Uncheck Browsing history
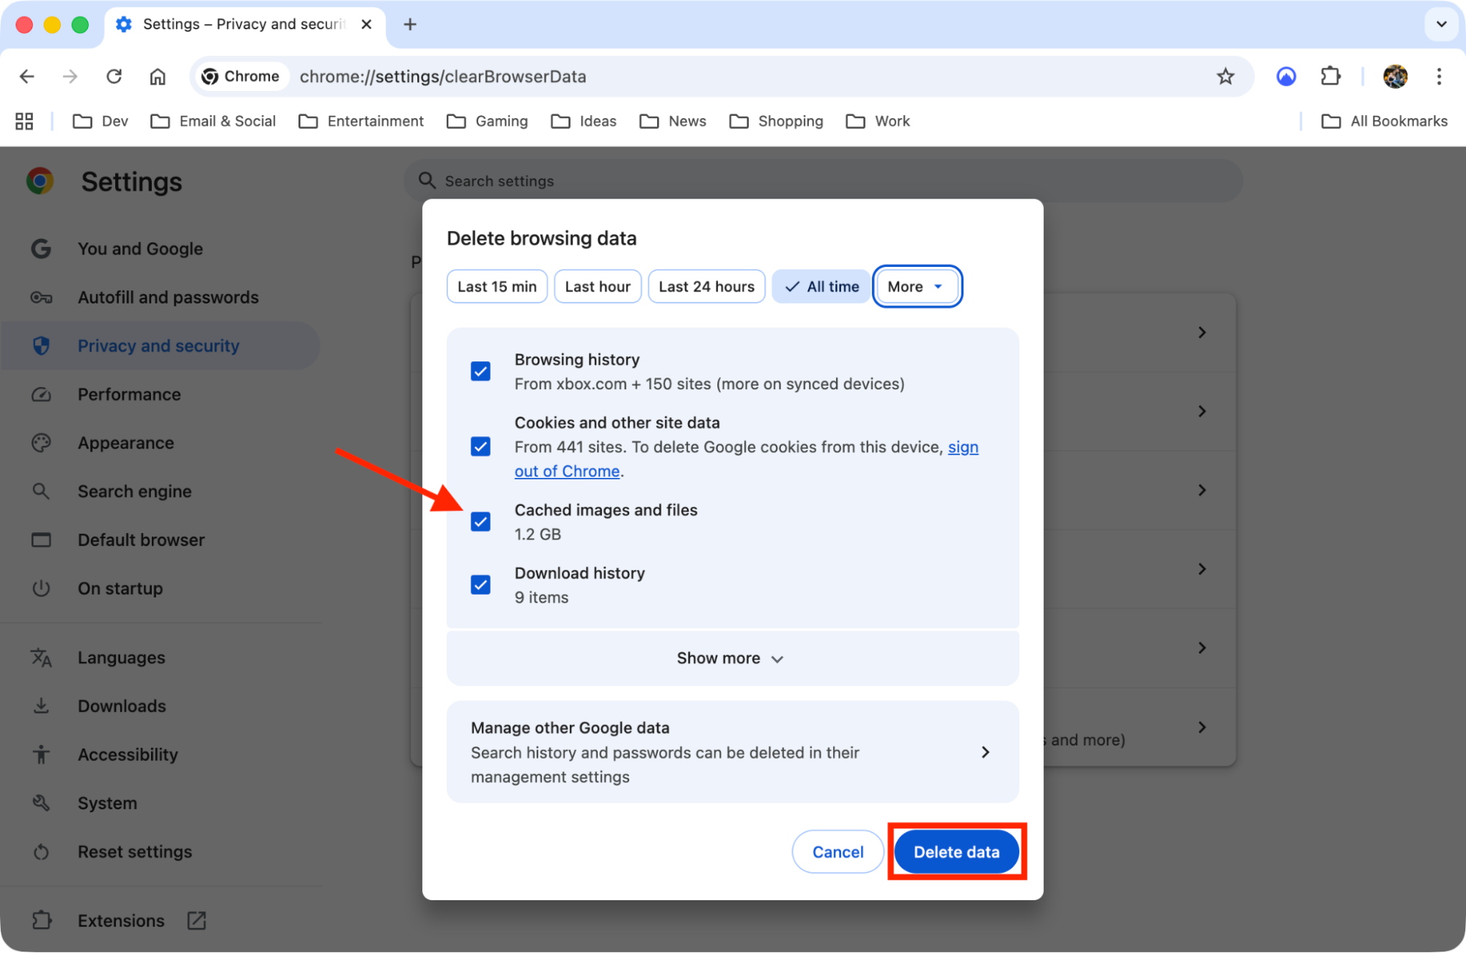This screenshot has height=953, width=1466. click(480, 371)
